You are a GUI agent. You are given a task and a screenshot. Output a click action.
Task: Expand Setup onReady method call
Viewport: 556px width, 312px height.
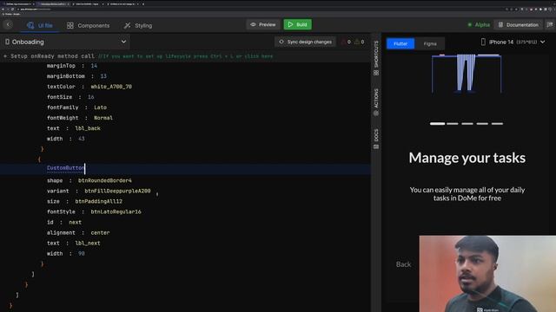click(x=49, y=56)
